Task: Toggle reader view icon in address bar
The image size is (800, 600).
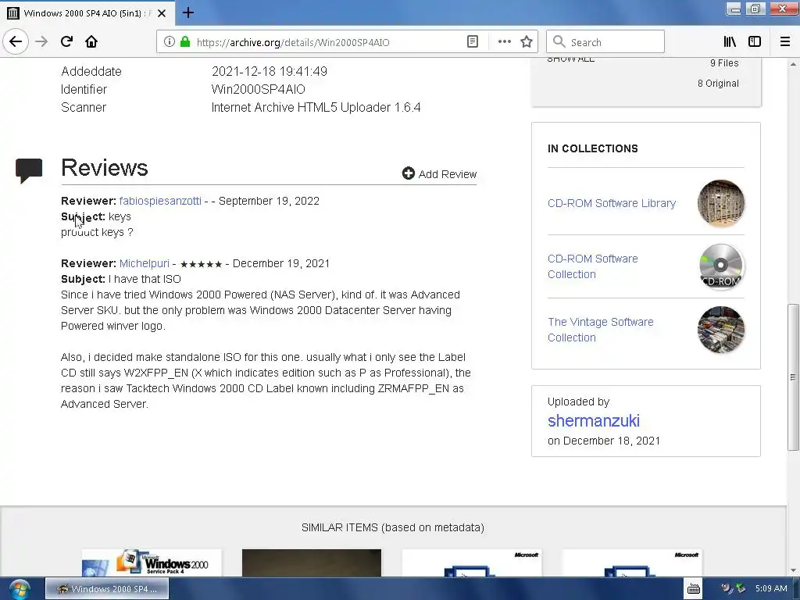Action: pos(473,42)
